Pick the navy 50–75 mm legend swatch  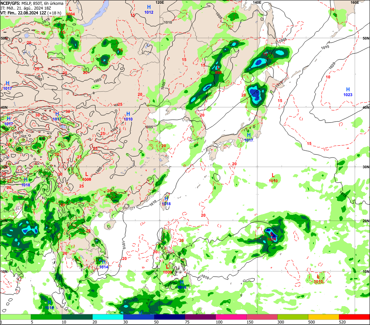(x=169, y=317)
